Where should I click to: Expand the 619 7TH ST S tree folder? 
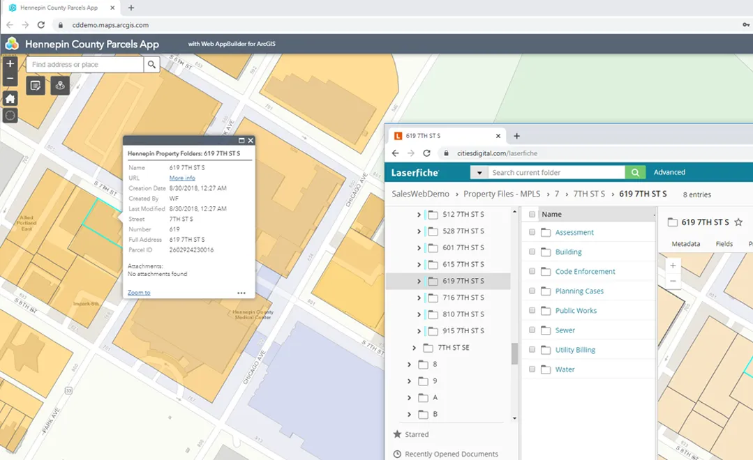pos(419,281)
